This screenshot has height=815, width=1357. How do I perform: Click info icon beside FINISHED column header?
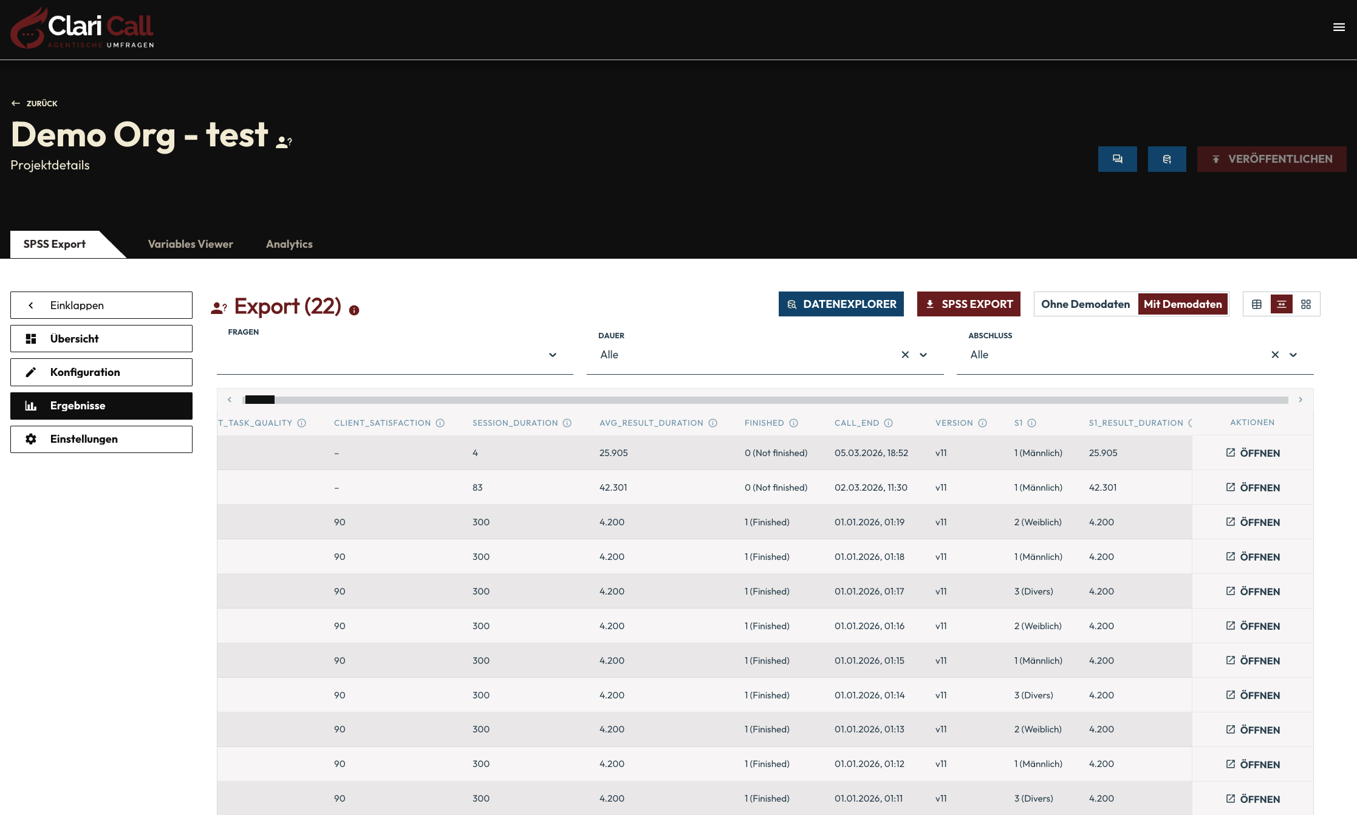[x=793, y=423]
